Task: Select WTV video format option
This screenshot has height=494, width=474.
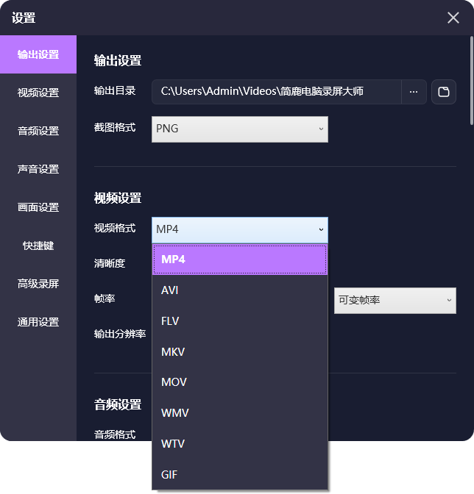Action: pyautogui.click(x=240, y=443)
